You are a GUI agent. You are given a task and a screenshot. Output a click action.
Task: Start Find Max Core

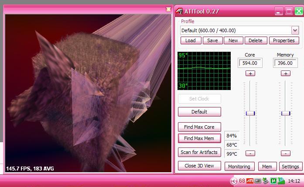[x=199, y=127]
